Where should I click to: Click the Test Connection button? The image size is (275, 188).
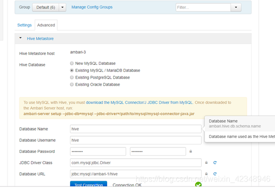click(88, 184)
